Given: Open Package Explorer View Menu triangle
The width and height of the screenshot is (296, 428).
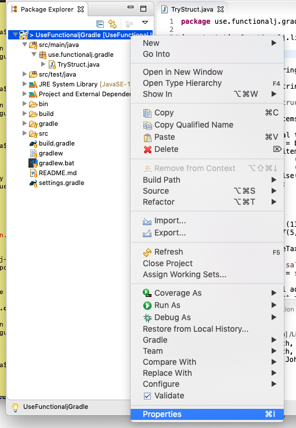Looking at the screenshot, I should coord(145,23).
